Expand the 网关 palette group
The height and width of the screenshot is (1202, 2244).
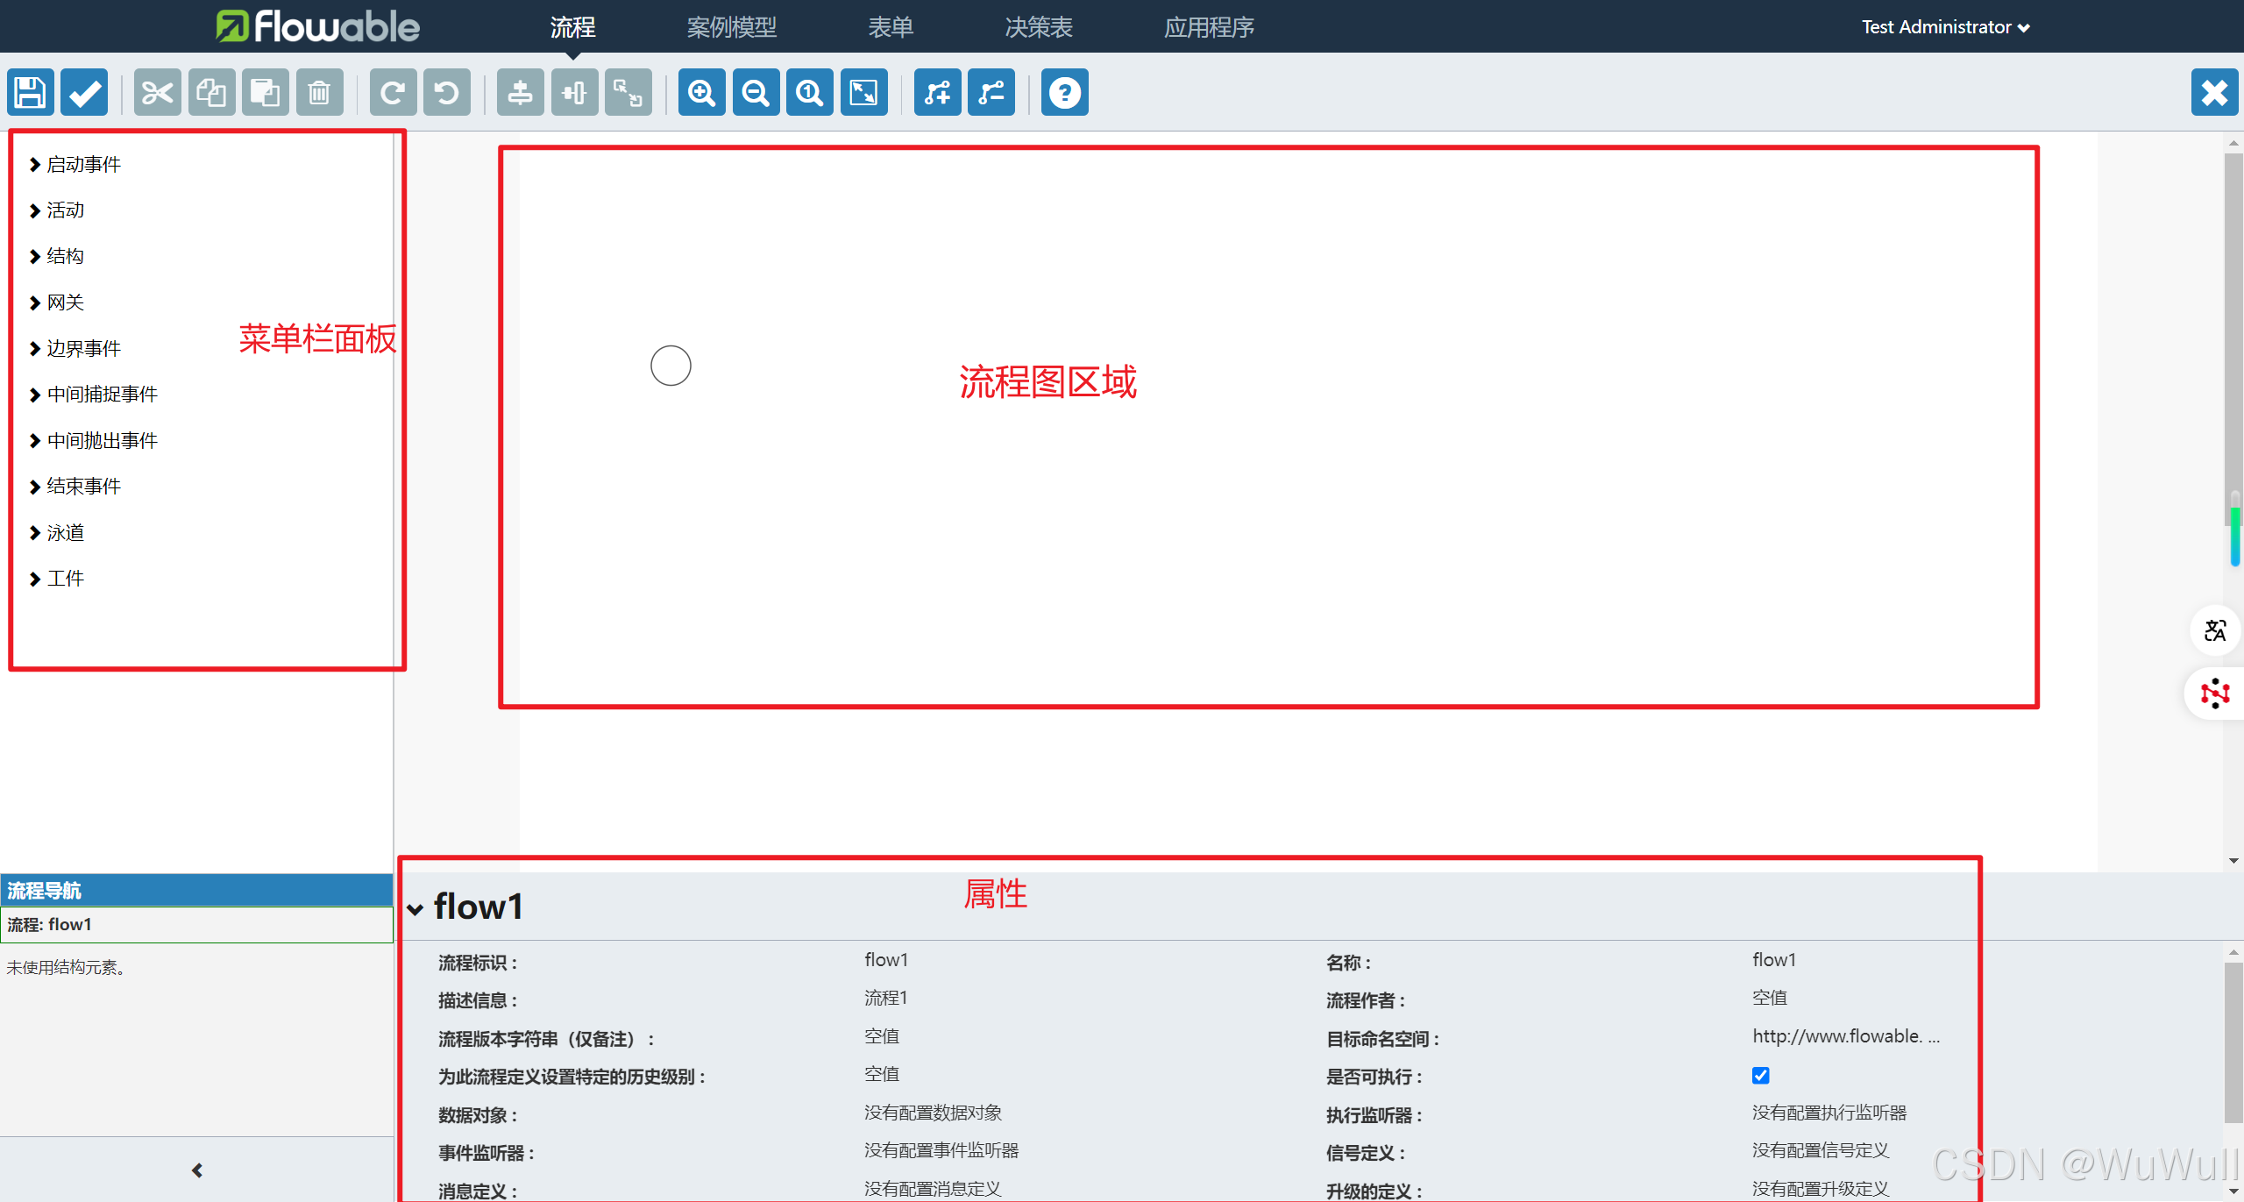64,302
